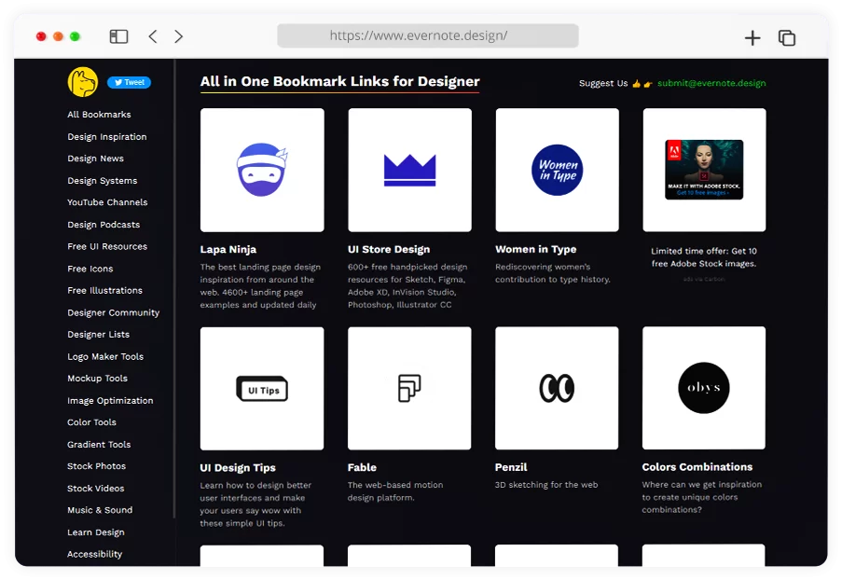Open Color Tools category
This screenshot has width=842, height=580.
click(x=91, y=422)
